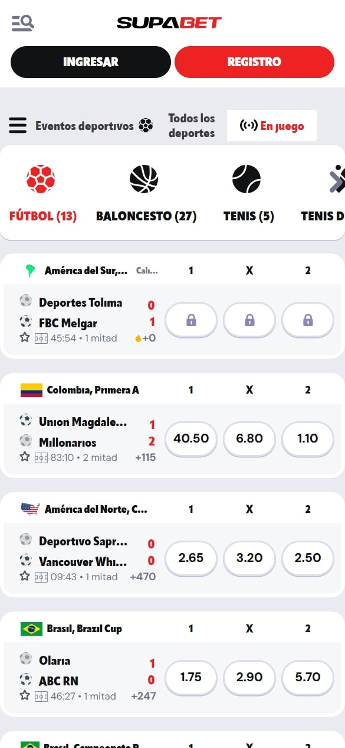
Task: Select odds 1.10 for Millonarios win
Action: [x=308, y=438]
